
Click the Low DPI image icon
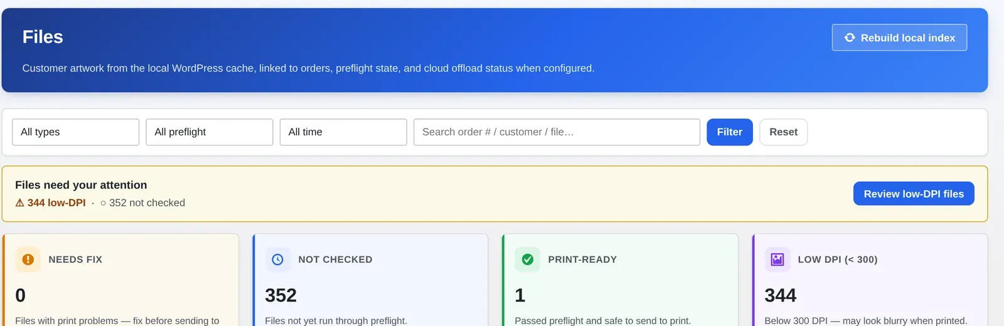pyautogui.click(x=777, y=260)
